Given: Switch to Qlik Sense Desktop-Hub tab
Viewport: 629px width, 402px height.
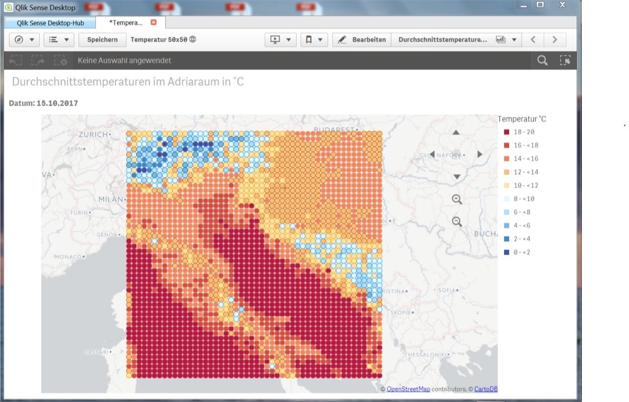Looking at the screenshot, I should click(x=50, y=23).
